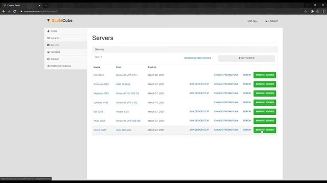
Task: Change pricing plan for the Pluto server
Action: pos(226,120)
